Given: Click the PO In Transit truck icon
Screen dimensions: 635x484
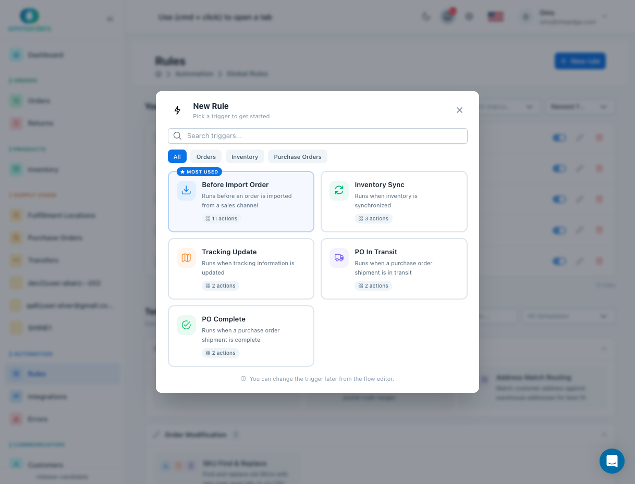Looking at the screenshot, I should [x=339, y=258].
